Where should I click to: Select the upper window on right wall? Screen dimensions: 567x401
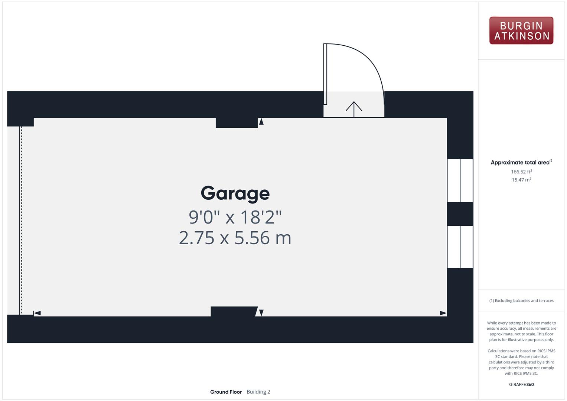pos(460,180)
